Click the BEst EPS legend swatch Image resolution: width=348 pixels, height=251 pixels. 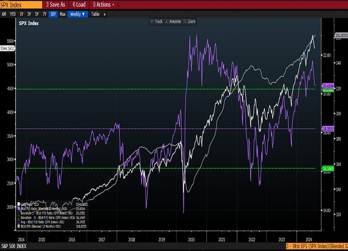19,226
